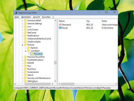This screenshot has width=134, height=101.
Task: Open the Favoriten menu
Action: pos(46,17)
